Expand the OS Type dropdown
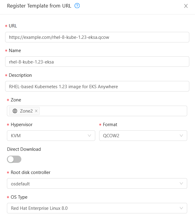This screenshot has height=217, width=195. point(97,208)
